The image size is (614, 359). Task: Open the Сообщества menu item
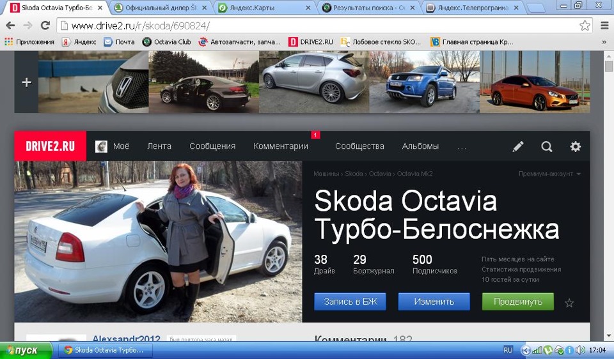(359, 146)
